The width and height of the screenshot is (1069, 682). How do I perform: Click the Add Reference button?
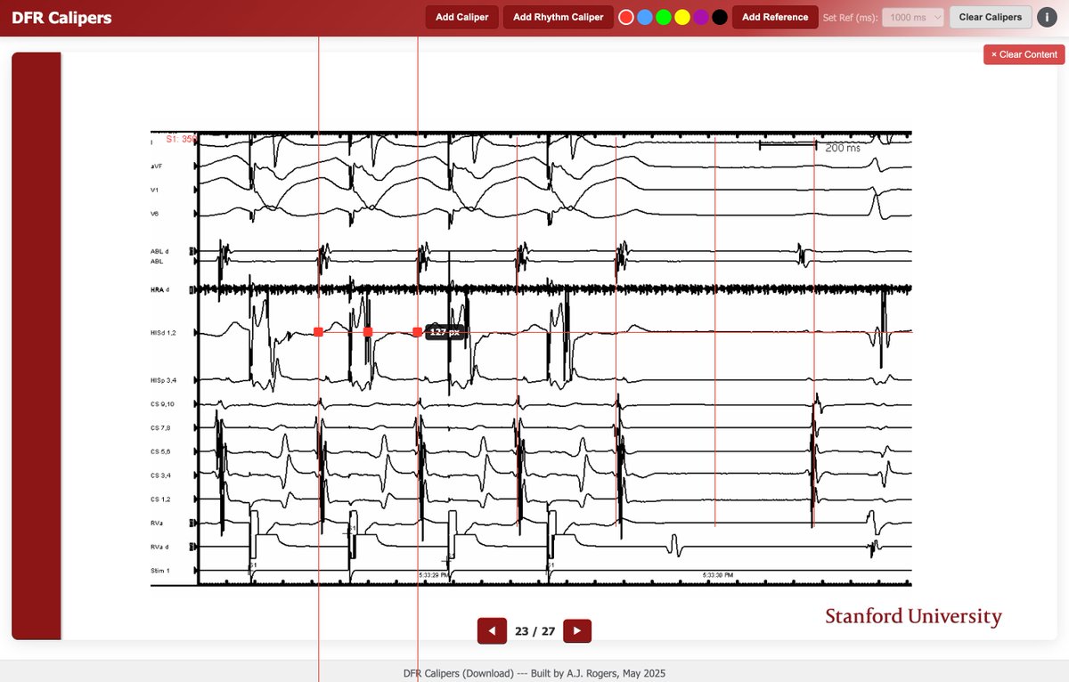(x=775, y=17)
